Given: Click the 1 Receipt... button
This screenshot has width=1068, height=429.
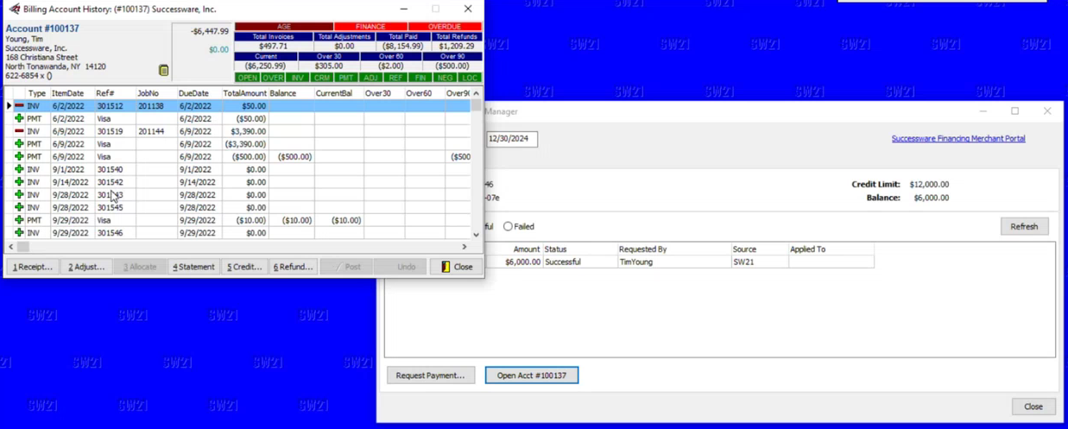Looking at the screenshot, I should coord(33,267).
